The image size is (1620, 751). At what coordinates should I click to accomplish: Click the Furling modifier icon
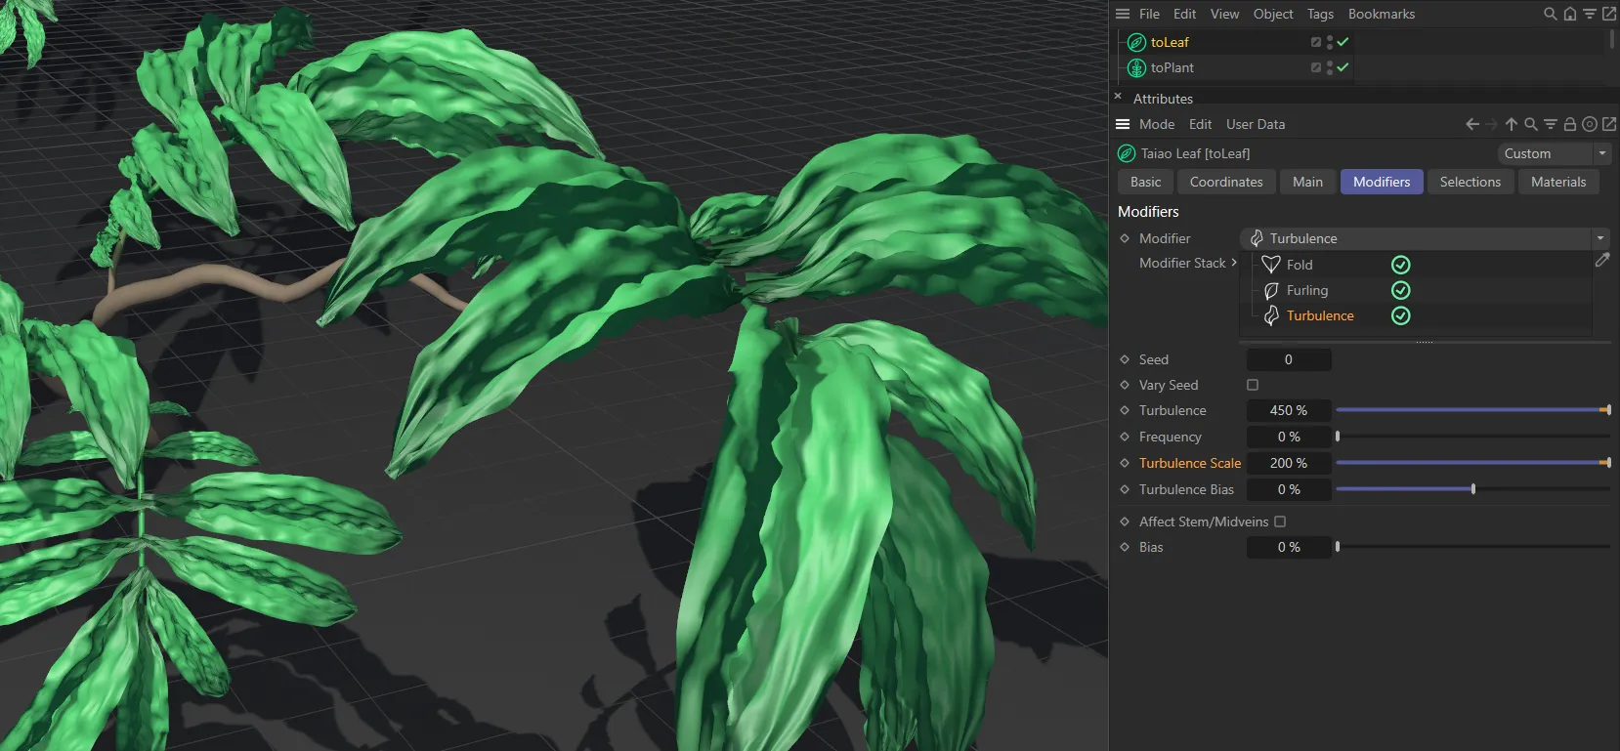[1271, 290]
